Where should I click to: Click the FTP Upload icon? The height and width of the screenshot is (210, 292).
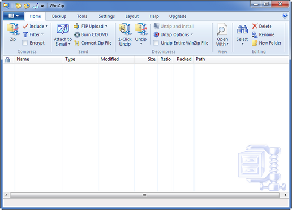(x=76, y=26)
